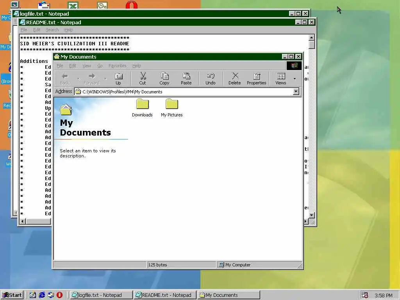Undo the last action in My Documents

click(x=211, y=79)
